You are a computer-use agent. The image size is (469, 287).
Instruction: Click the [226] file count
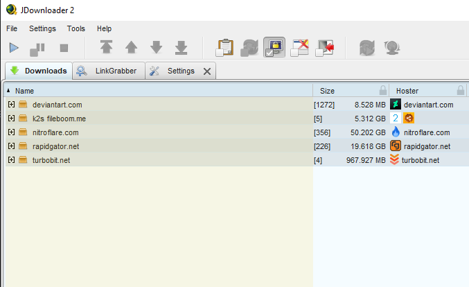click(322, 146)
